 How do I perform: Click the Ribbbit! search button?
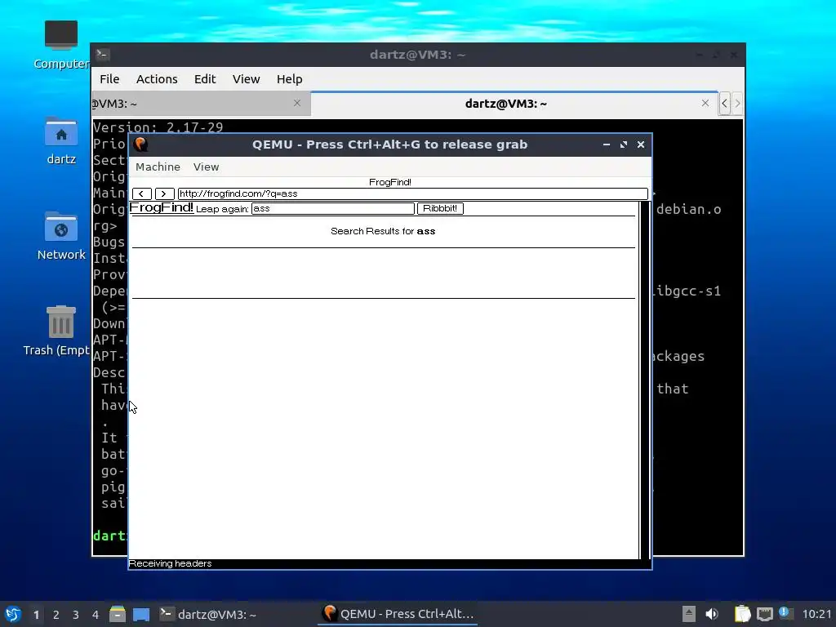coord(440,208)
